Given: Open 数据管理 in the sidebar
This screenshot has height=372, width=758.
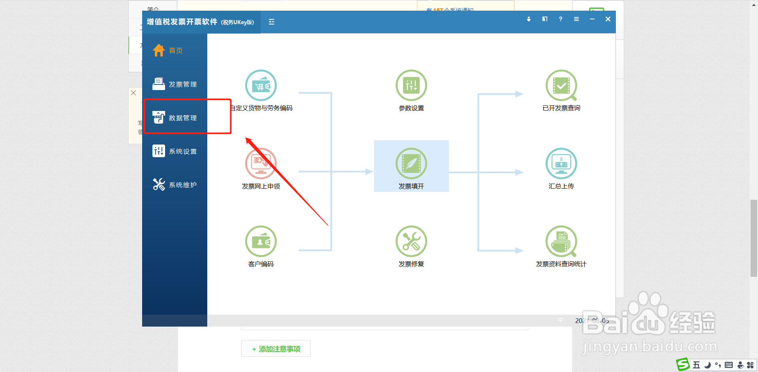Looking at the screenshot, I should [174, 118].
